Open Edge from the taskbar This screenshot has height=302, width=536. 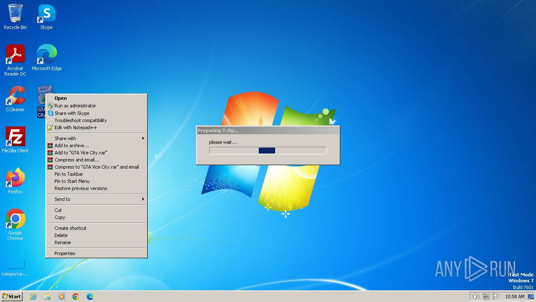coord(90,297)
